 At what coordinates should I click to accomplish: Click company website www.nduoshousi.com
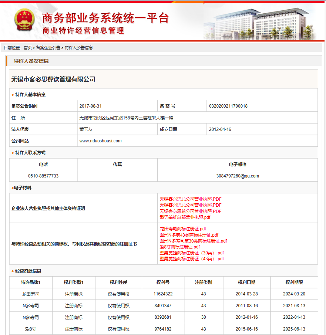101,141
